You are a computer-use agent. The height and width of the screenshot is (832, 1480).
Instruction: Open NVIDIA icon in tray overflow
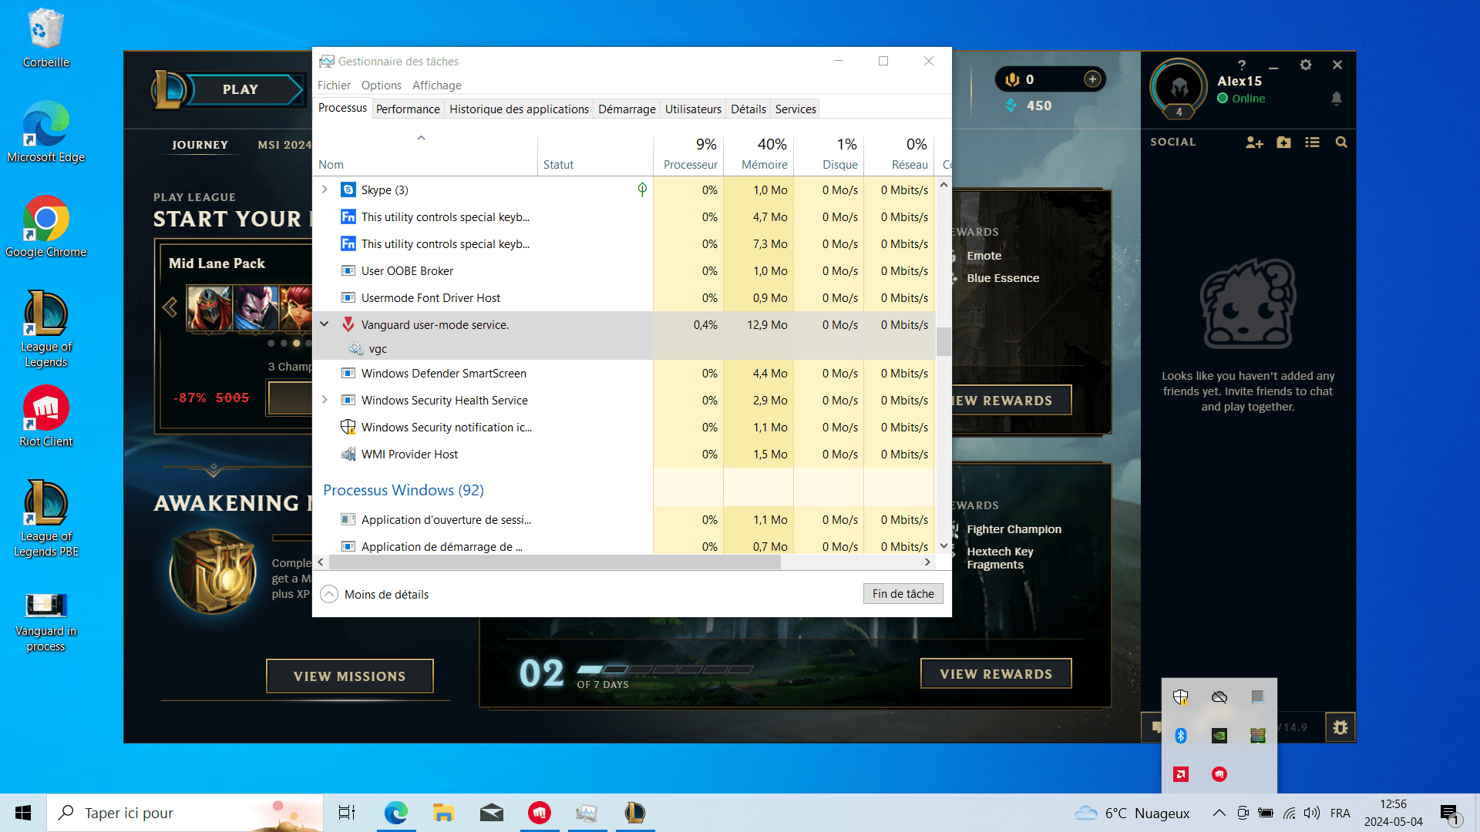[x=1219, y=736]
